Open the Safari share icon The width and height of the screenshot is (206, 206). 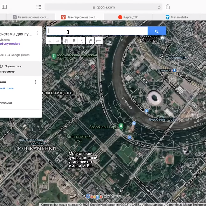[168, 7]
